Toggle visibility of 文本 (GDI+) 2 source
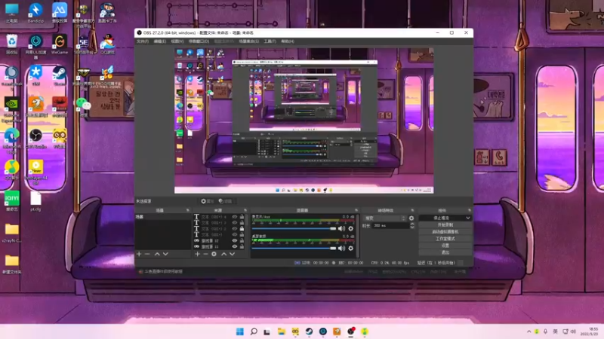This screenshot has width=604, height=339. tap(235, 229)
